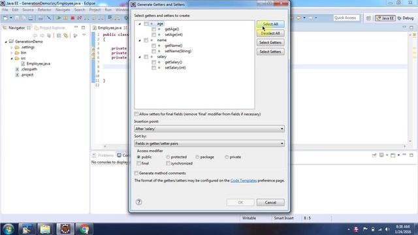
Task: Check the getName() checkbox
Action: pos(153,46)
